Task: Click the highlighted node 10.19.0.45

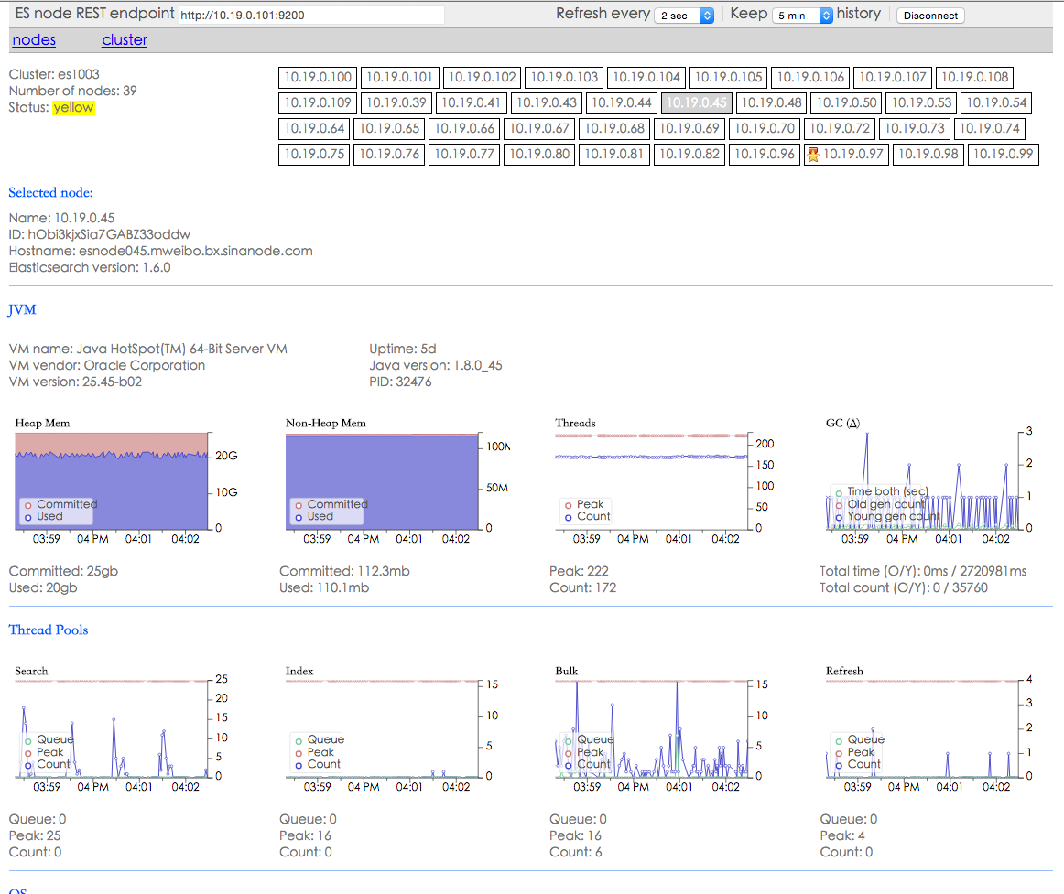Action: click(x=695, y=103)
